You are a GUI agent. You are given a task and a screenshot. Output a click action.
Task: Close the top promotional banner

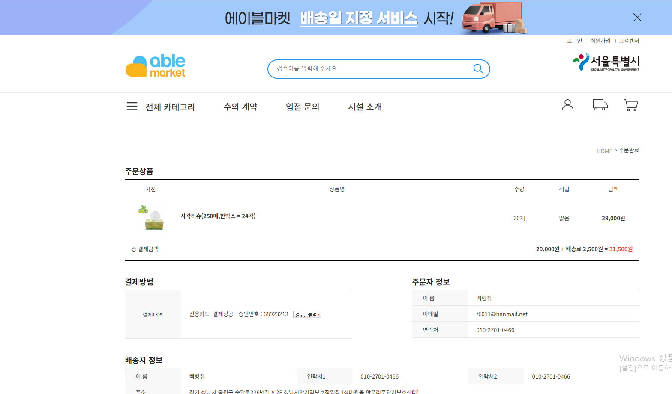[x=637, y=17]
